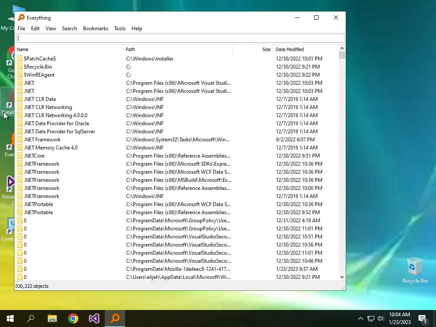Viewport: 436px width, 327px height.
Task: Open the Search menu
Action: point(69,29)
